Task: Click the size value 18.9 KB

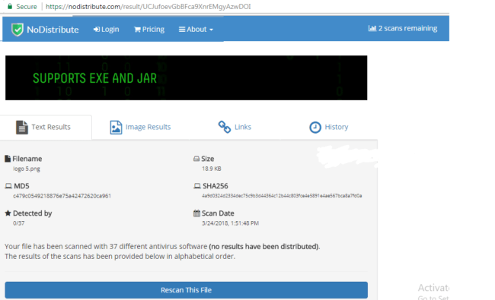Action: [212, 169]
